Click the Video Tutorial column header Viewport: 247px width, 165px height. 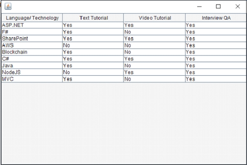(154, 18)
